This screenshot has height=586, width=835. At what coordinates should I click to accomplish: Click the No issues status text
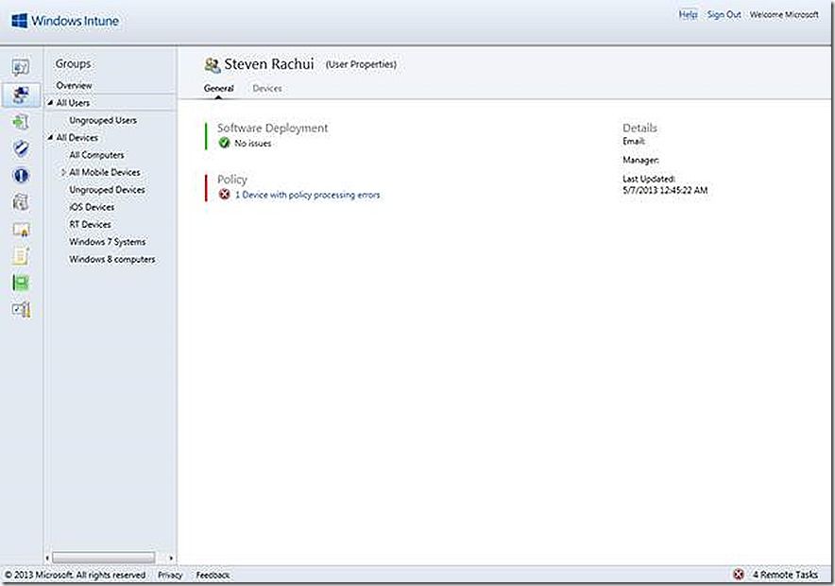click(253, 144)
